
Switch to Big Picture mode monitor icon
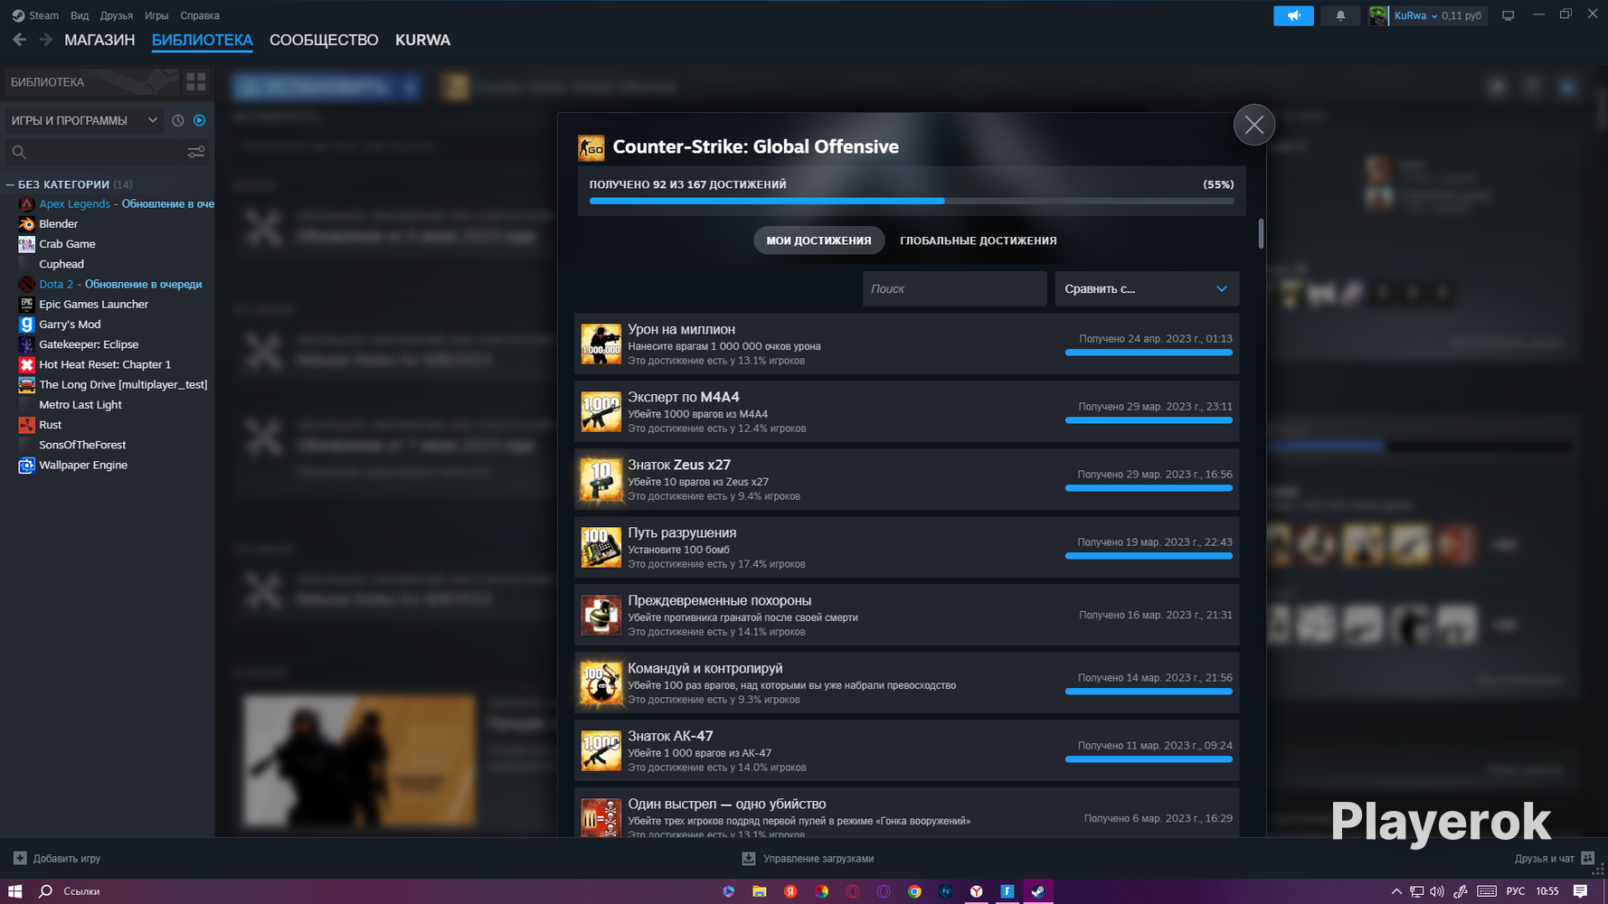[1508, 15]
